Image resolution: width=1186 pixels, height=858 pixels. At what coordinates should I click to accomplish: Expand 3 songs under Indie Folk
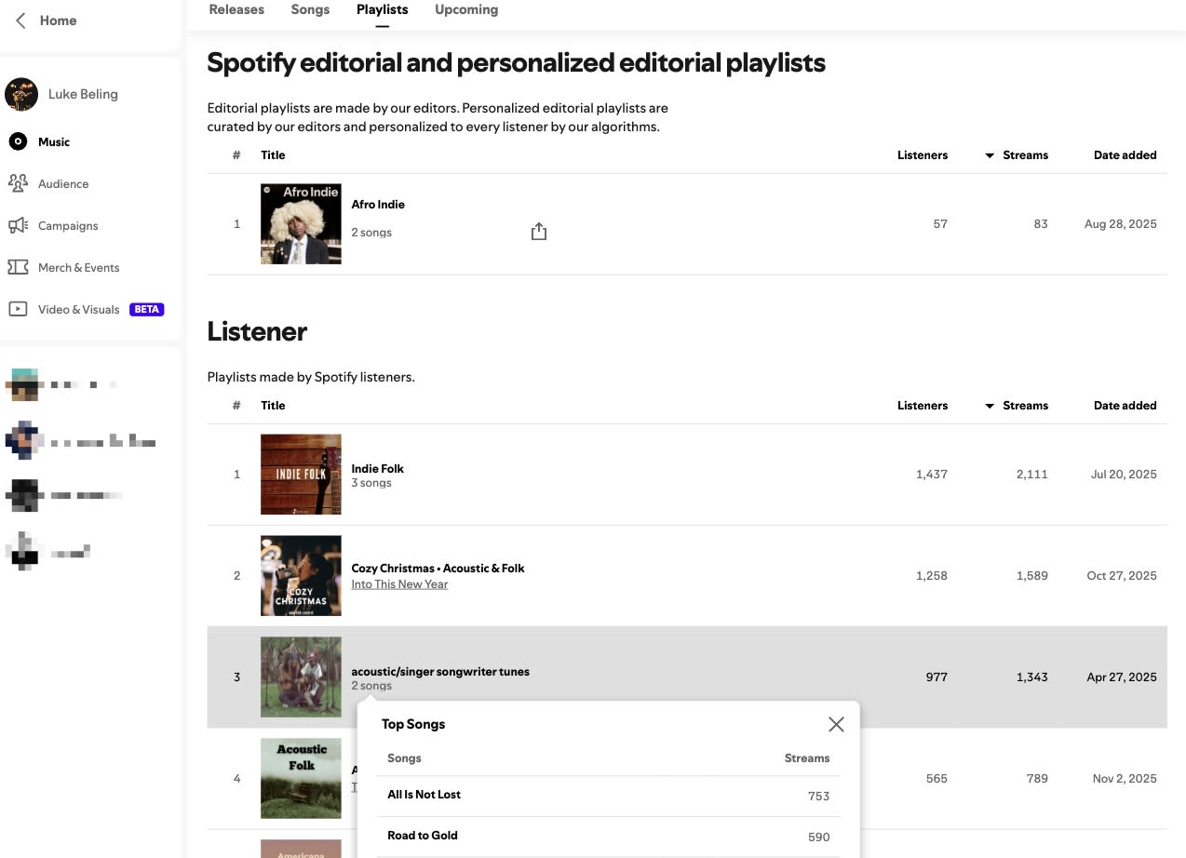tap(371, 483)
